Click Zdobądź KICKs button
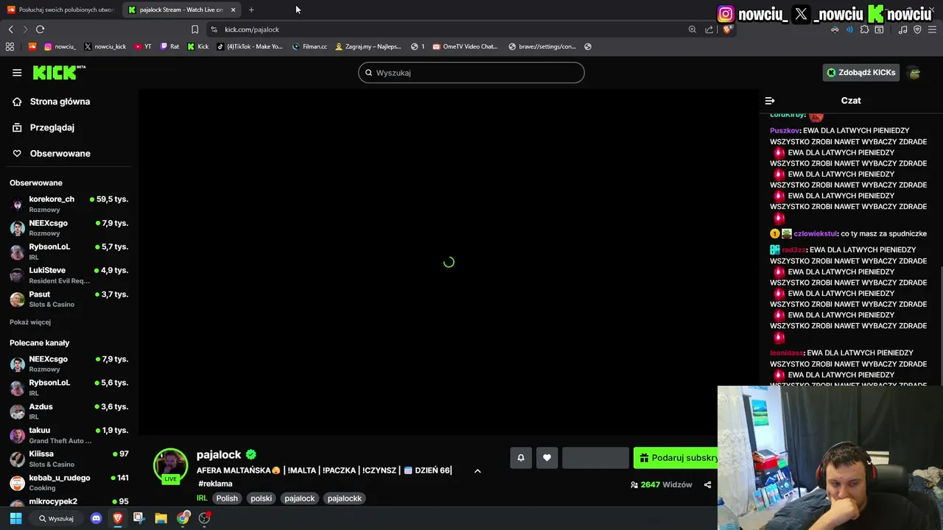943x530 pixels. pyautogui.click(x=861, y=72)
